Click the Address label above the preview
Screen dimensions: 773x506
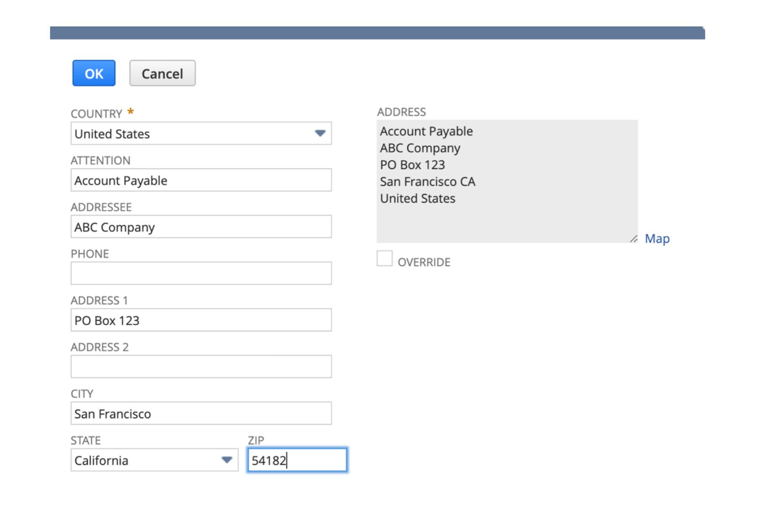pyautogui.click(x=402, y=112)
